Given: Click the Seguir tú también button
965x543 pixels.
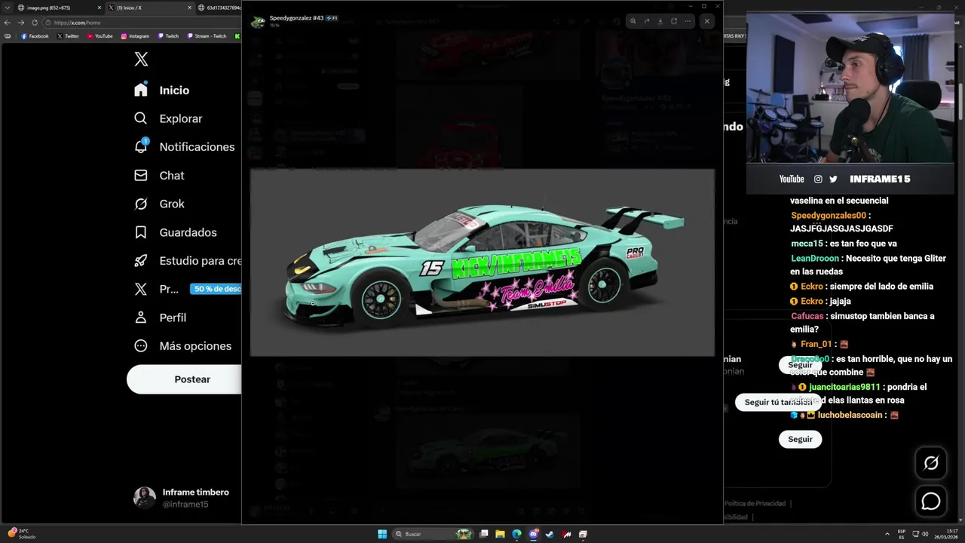Looking at the screenshot, I should (778, 402).
